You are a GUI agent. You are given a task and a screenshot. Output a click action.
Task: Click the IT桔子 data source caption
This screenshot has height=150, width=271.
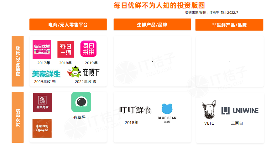click(211, 13)
